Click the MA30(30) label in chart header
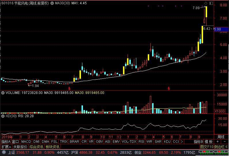The image size is (229, 156). click(x=62, y=3)
